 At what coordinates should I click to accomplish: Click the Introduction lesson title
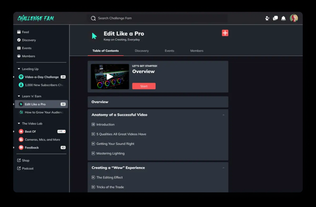click(105, 124)
